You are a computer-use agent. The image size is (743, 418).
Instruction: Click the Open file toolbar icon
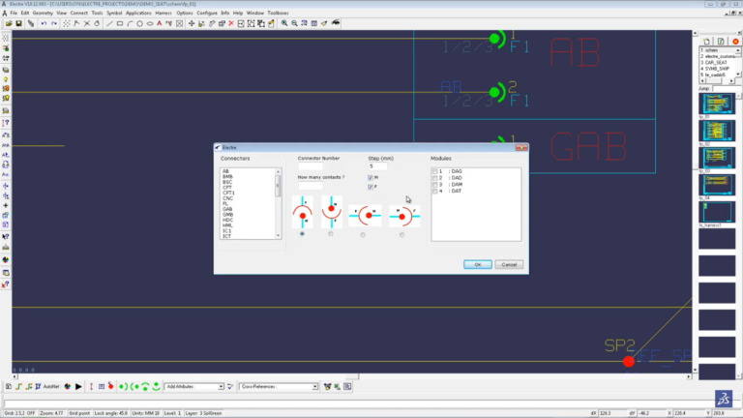(x=9, y=23)
